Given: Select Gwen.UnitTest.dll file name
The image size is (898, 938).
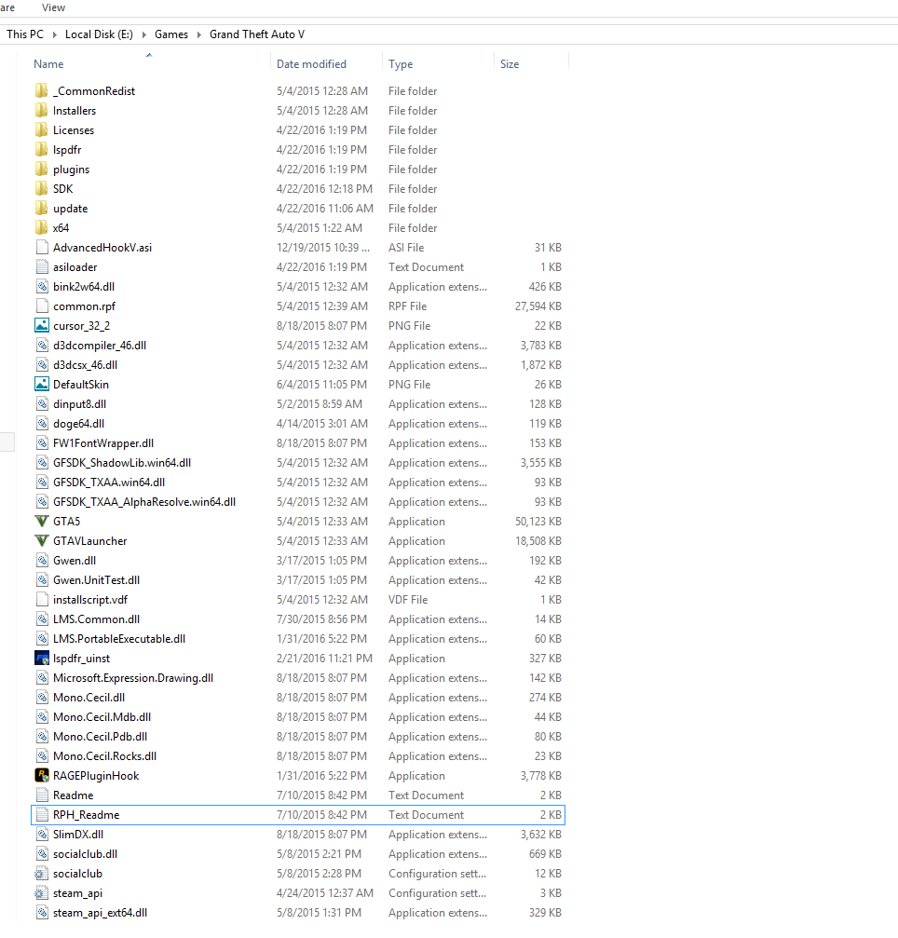Looking at the screenshot, I should (x=96, y=579).
